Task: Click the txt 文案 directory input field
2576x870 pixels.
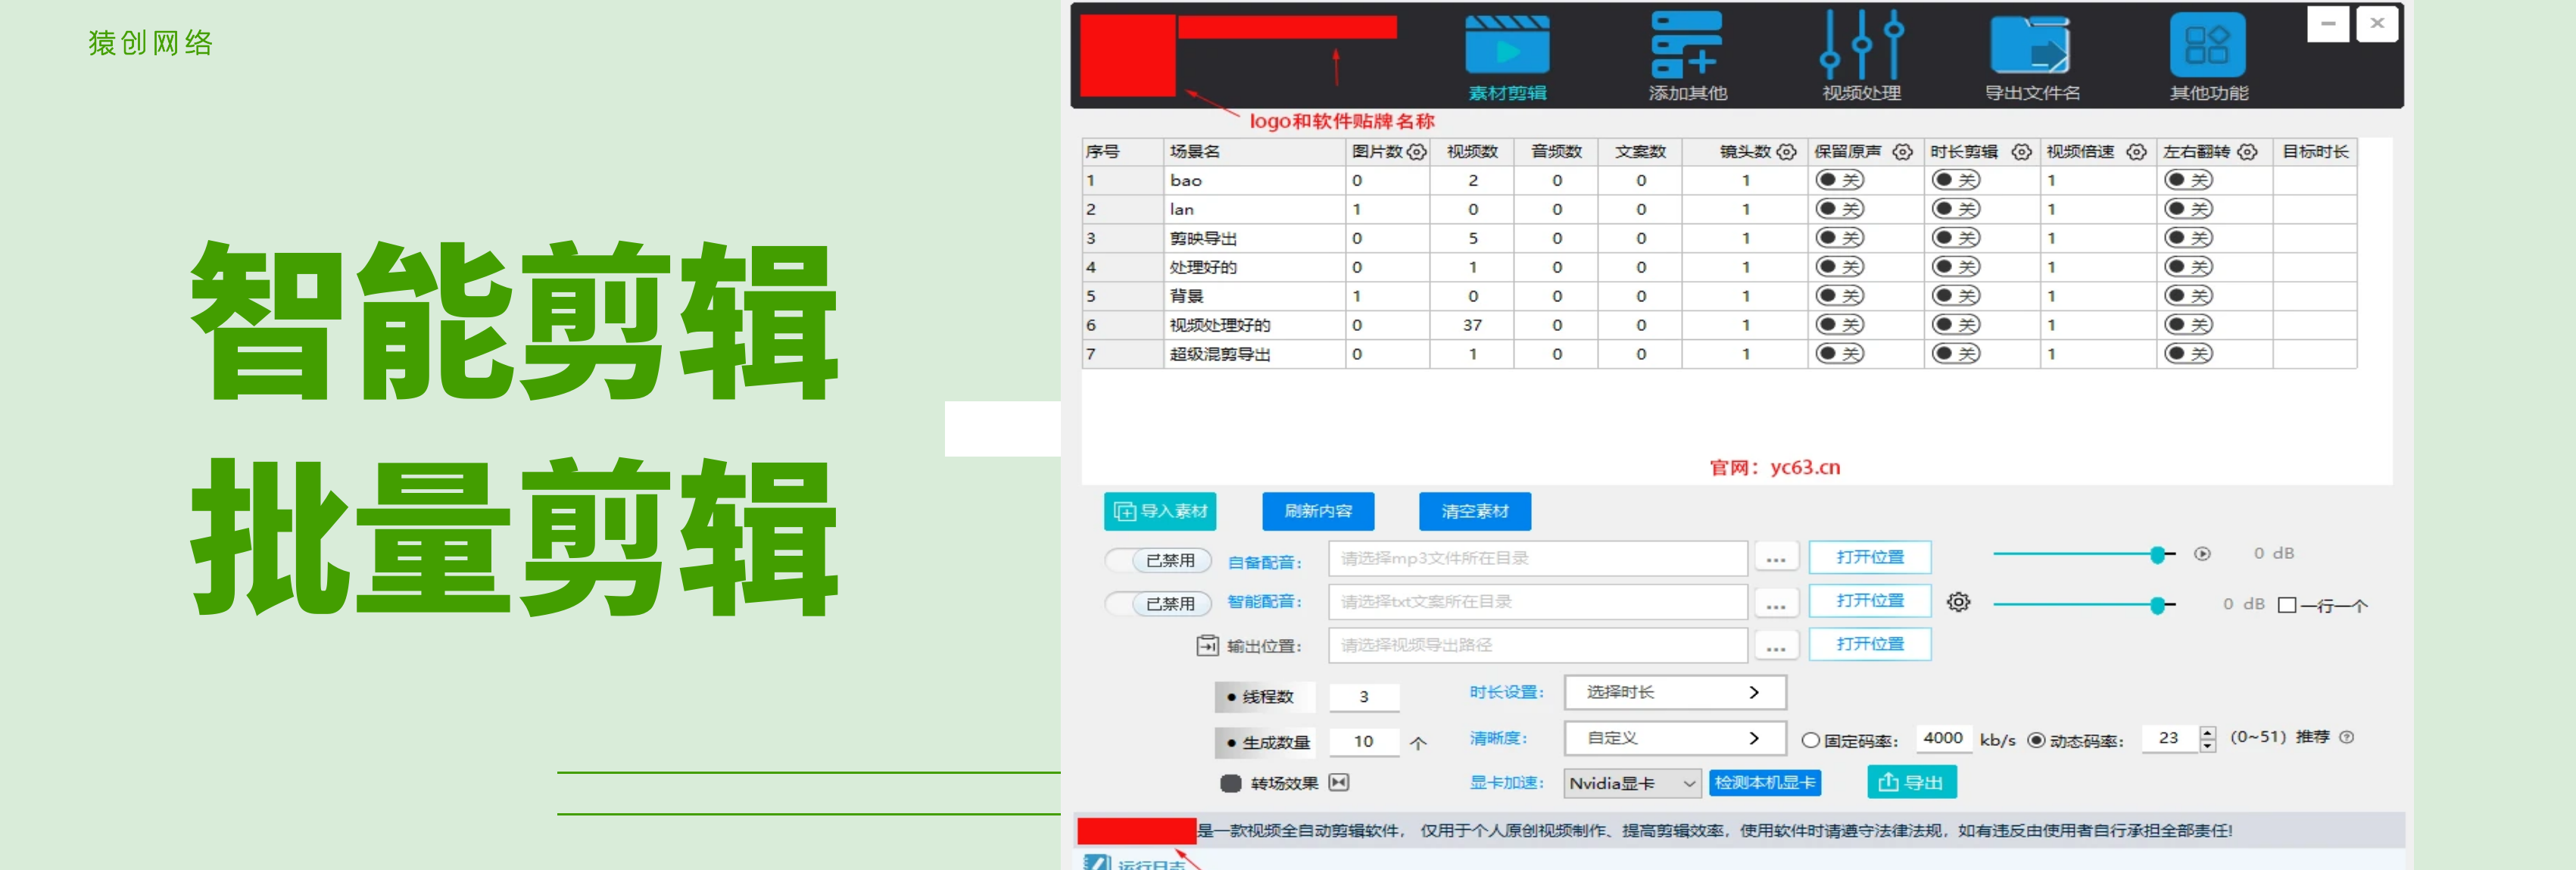Action: tap(1538, 602)
